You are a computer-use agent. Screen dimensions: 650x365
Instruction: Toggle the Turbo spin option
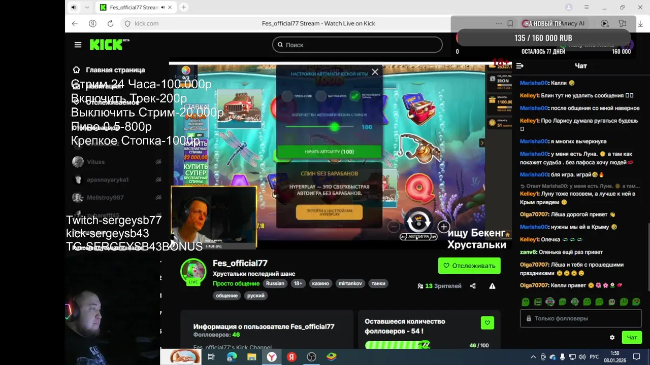tap(287, 96)
